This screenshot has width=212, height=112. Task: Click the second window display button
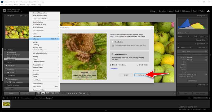tap(8, 98)
